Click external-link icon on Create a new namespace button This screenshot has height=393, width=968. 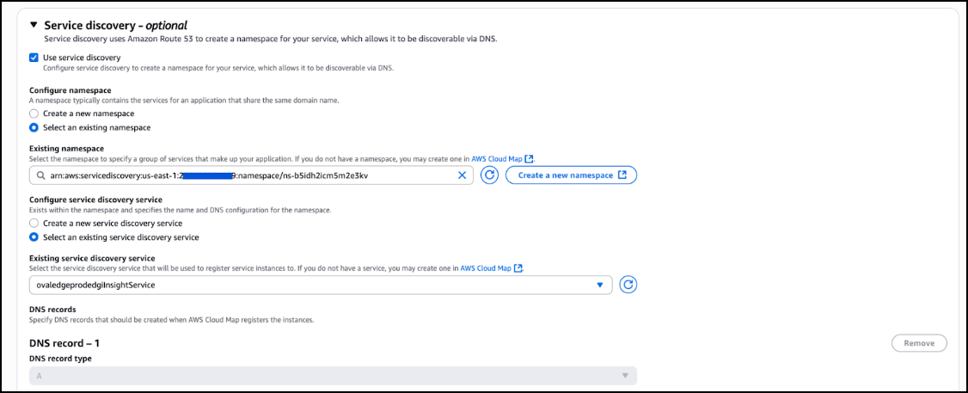pos(623,175)
